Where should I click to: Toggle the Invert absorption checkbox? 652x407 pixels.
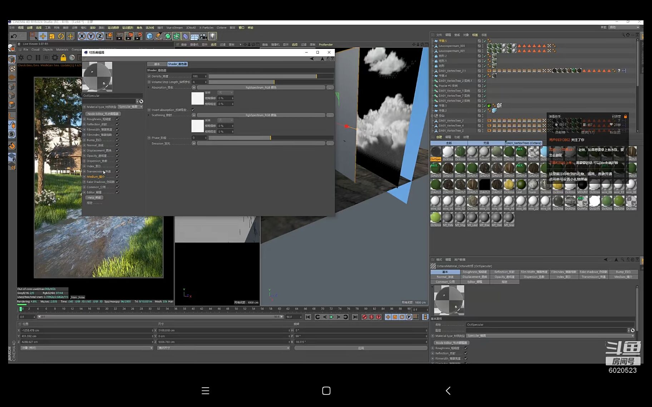point(193,110)
